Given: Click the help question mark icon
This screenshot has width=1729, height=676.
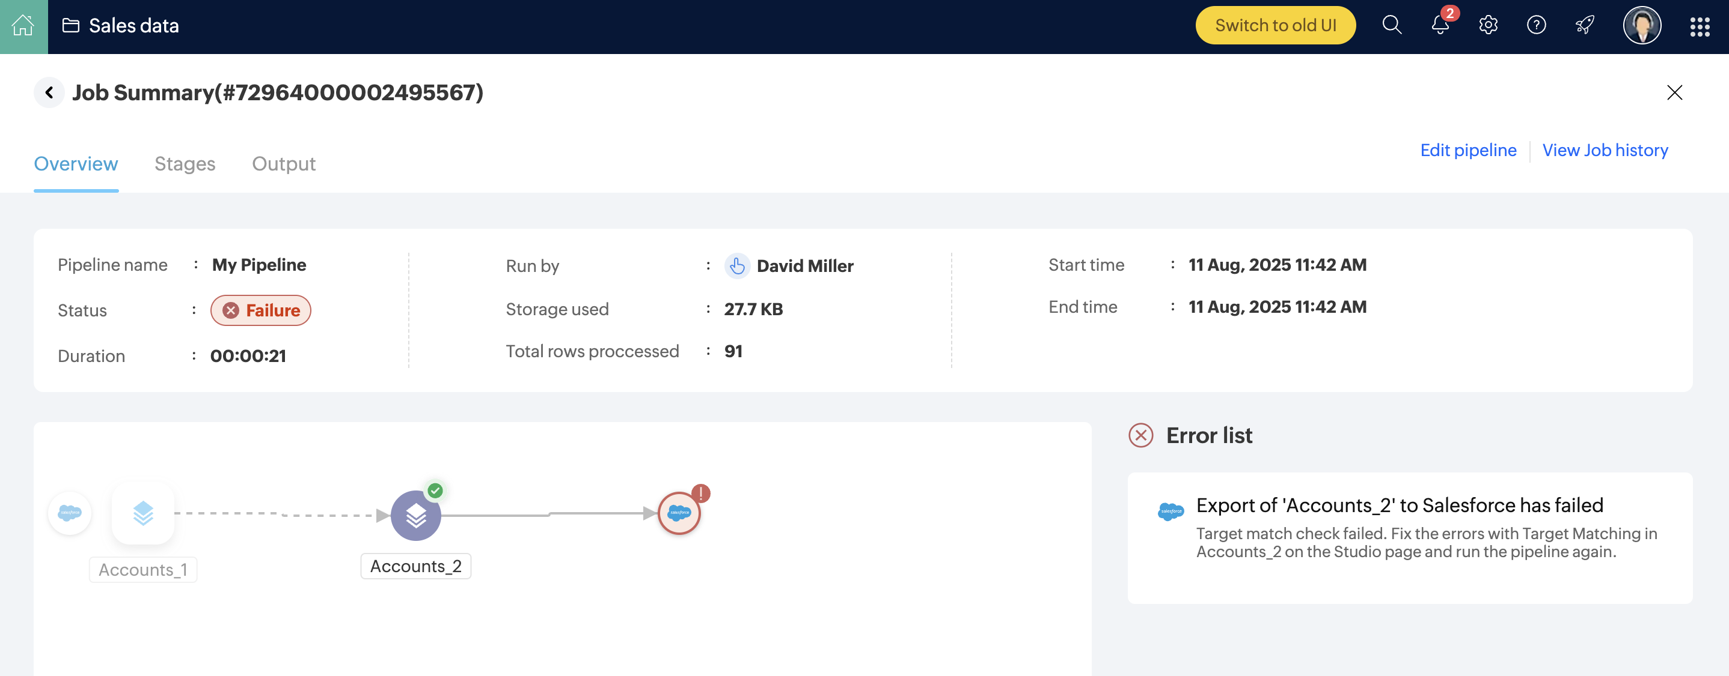Looking at the screenshot, I should 1535,25.
